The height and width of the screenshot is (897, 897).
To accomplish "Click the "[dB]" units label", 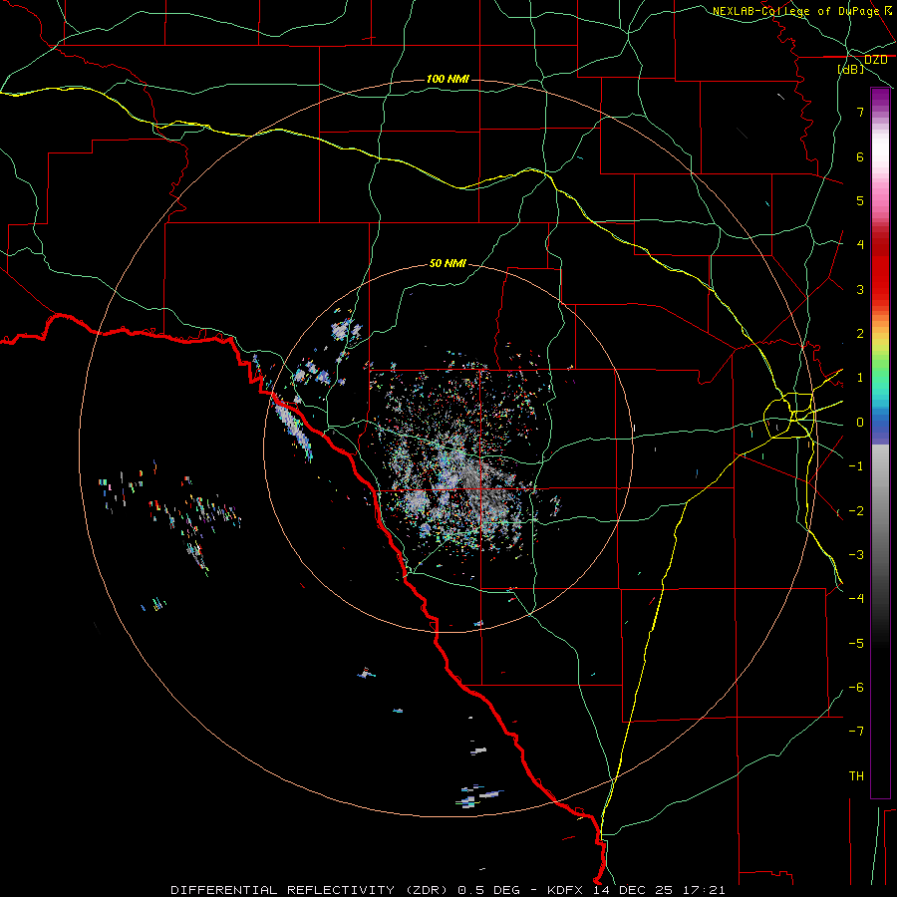I will (x=851, y=69).
